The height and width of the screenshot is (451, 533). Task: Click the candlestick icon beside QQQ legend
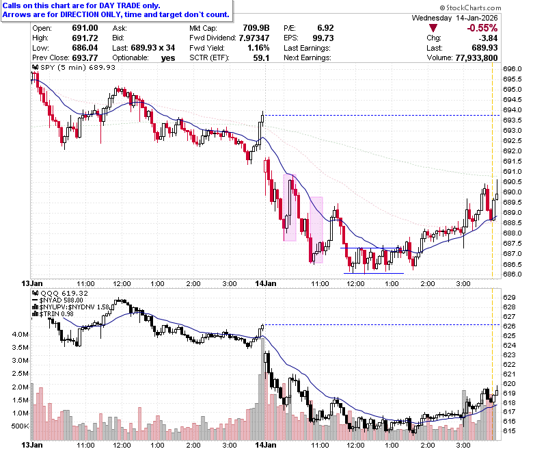[36, 293]
